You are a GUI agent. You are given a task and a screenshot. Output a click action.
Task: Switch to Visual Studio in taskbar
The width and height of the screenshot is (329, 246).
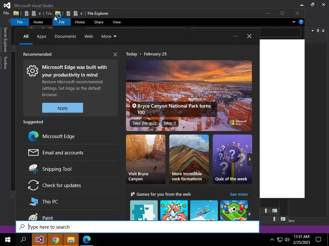[40, 240]
